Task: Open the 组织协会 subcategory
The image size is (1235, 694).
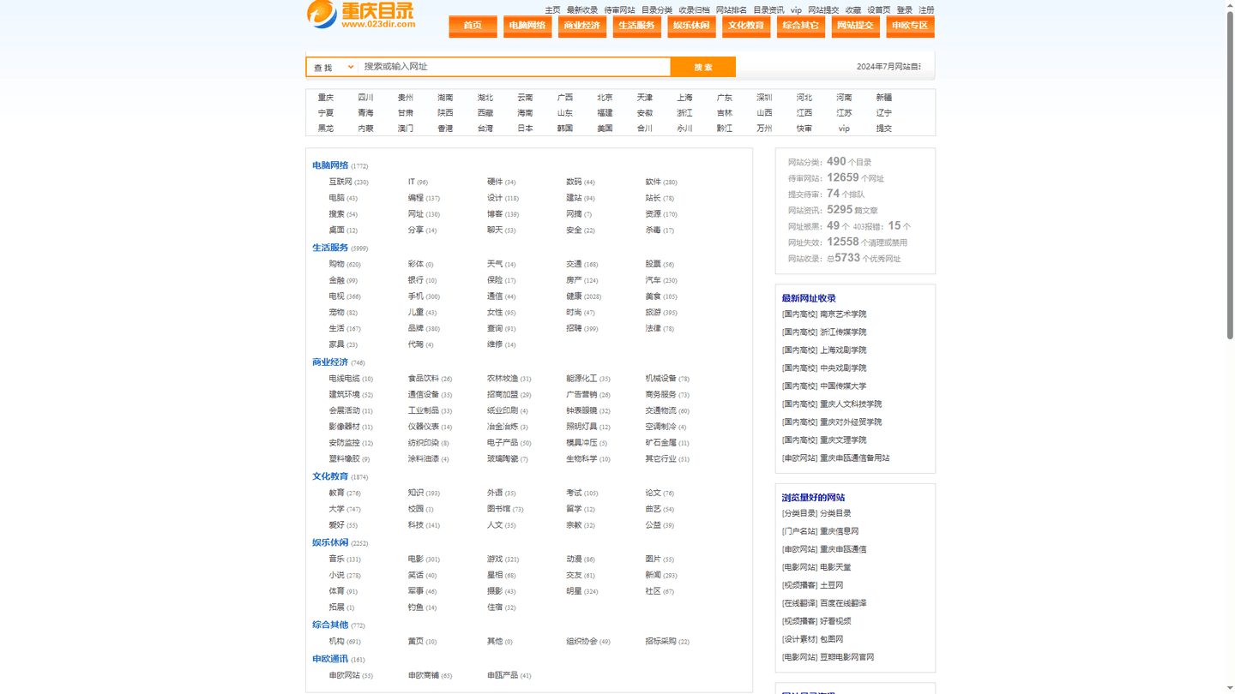Action: pyautogui.click(x=581, y=642)
